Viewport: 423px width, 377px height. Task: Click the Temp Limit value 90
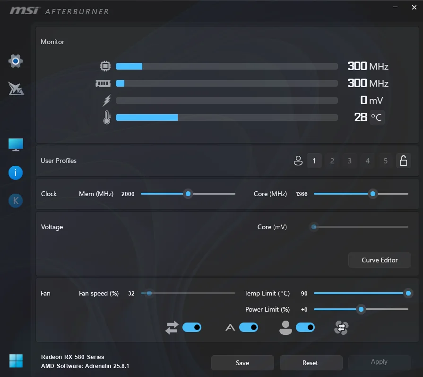pyautogui.click(x=304, y=294)
